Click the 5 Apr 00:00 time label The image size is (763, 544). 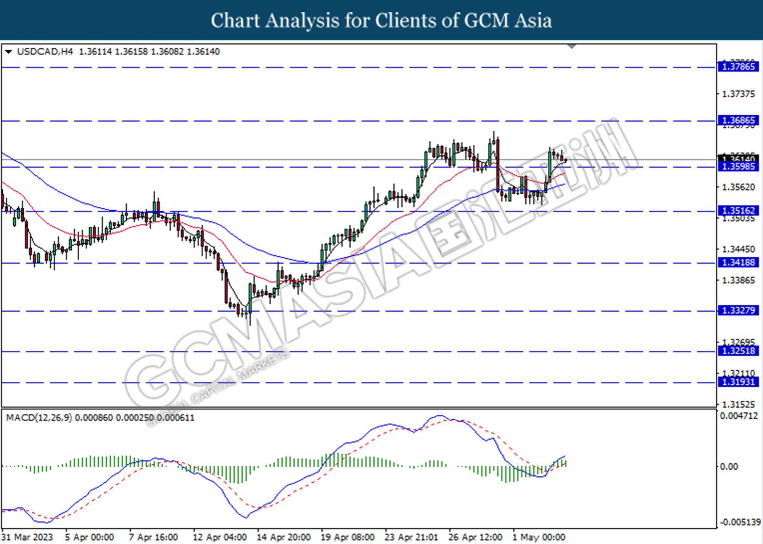(89, 537)
